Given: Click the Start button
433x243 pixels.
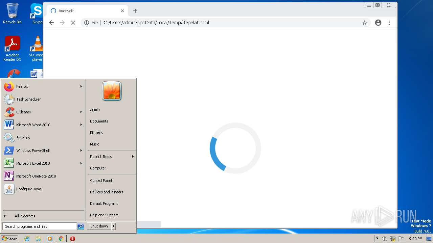Looking at the screenshot, I should 9,239.
